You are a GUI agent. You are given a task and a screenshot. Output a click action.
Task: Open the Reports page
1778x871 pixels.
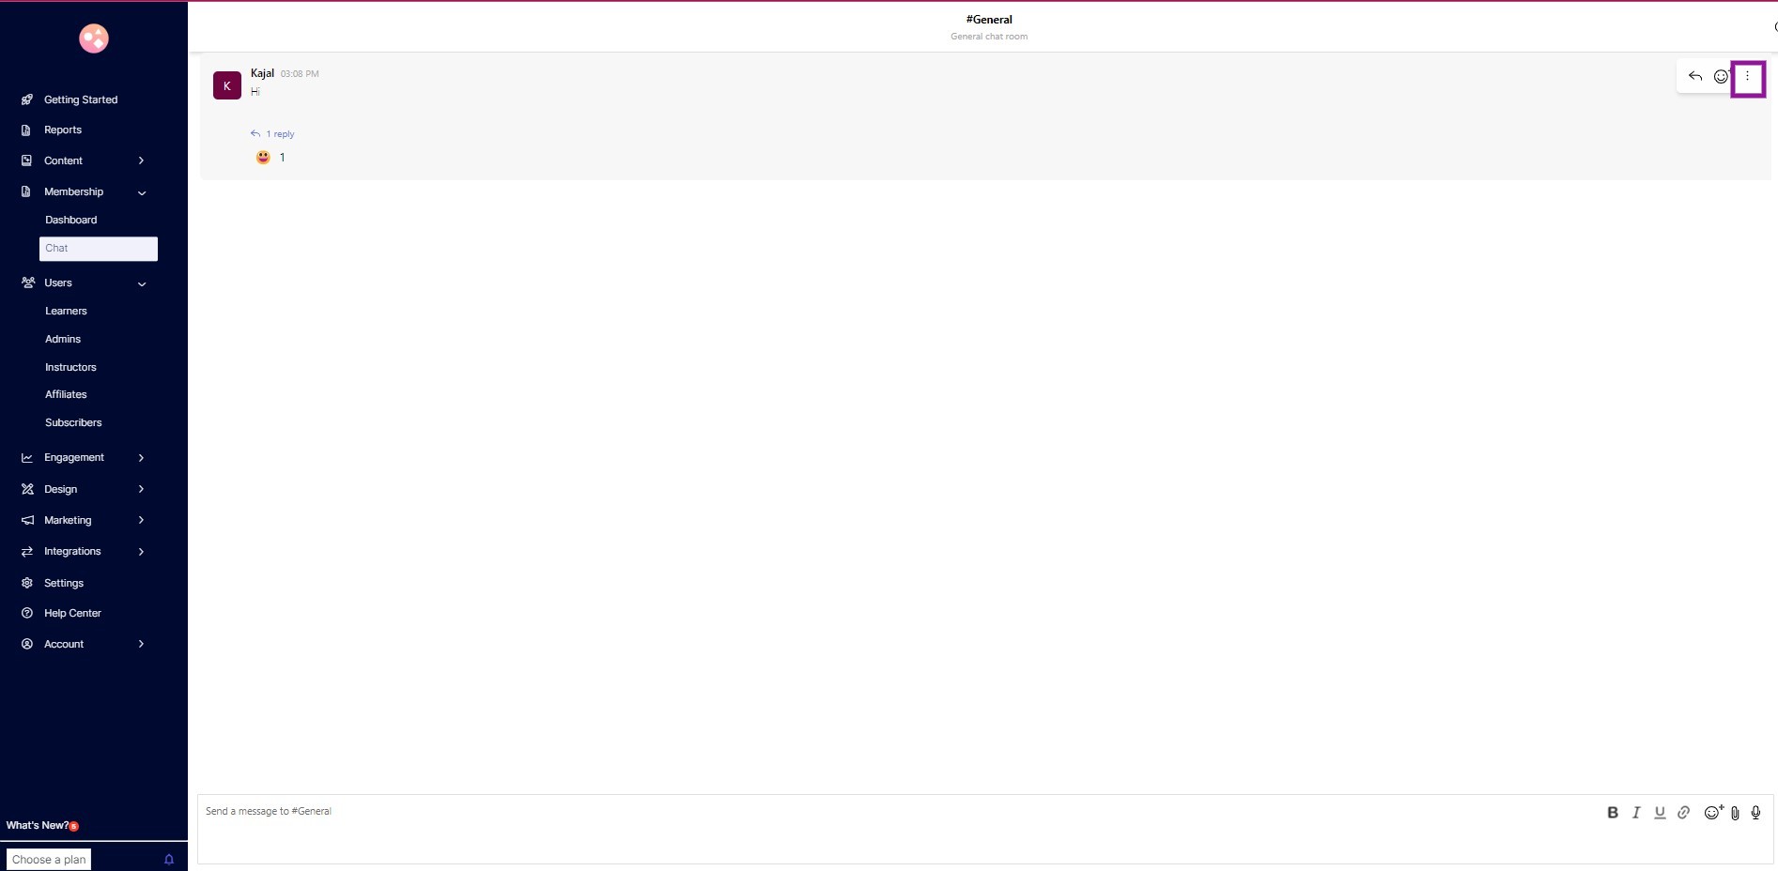point(63,130)
